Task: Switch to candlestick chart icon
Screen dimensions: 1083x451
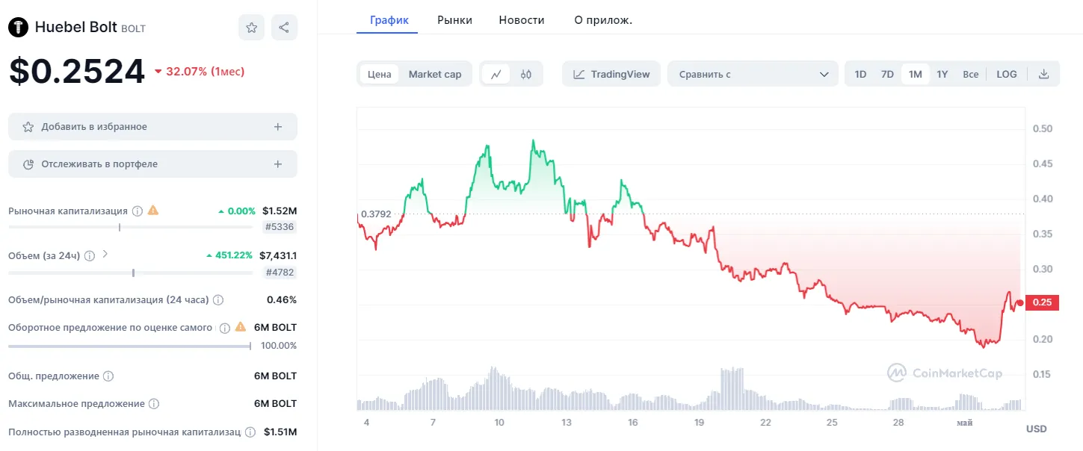Action: click(x=526, y=74)
